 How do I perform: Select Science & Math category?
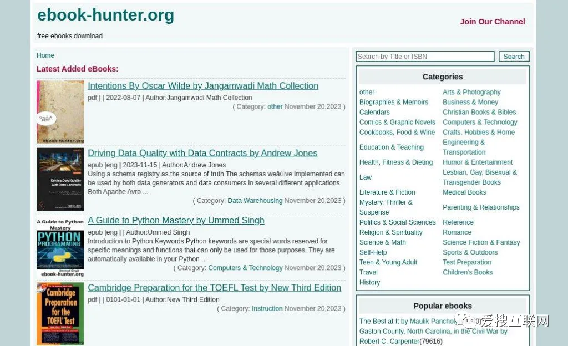click(383, 242)
